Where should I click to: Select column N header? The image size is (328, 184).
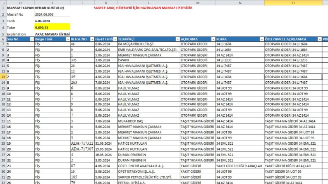[240, 3]
